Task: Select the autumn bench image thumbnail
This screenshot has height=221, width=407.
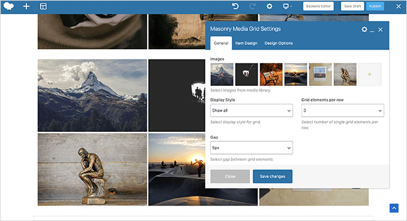Action: (271, 74)
